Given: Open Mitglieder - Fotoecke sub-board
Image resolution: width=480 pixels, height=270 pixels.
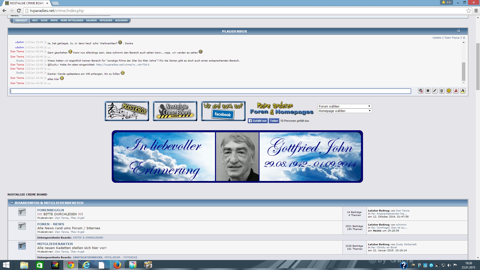Looking at the screenshot, I should [x=121, y=257].
